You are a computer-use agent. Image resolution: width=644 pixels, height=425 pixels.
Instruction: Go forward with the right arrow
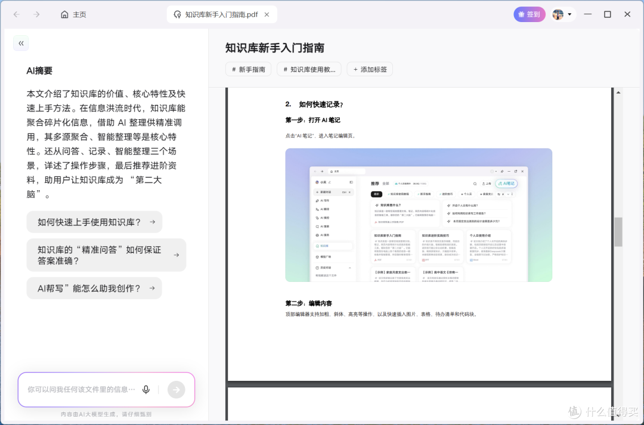tap(36, 14)
